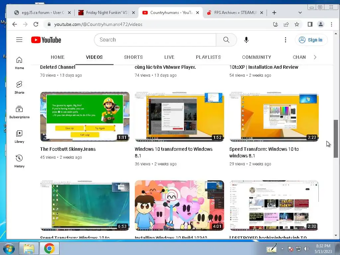Open File Explorer from taskbar
Image resolution: width=340 pixels, height=255 pixels.
[x=29, y=248]
